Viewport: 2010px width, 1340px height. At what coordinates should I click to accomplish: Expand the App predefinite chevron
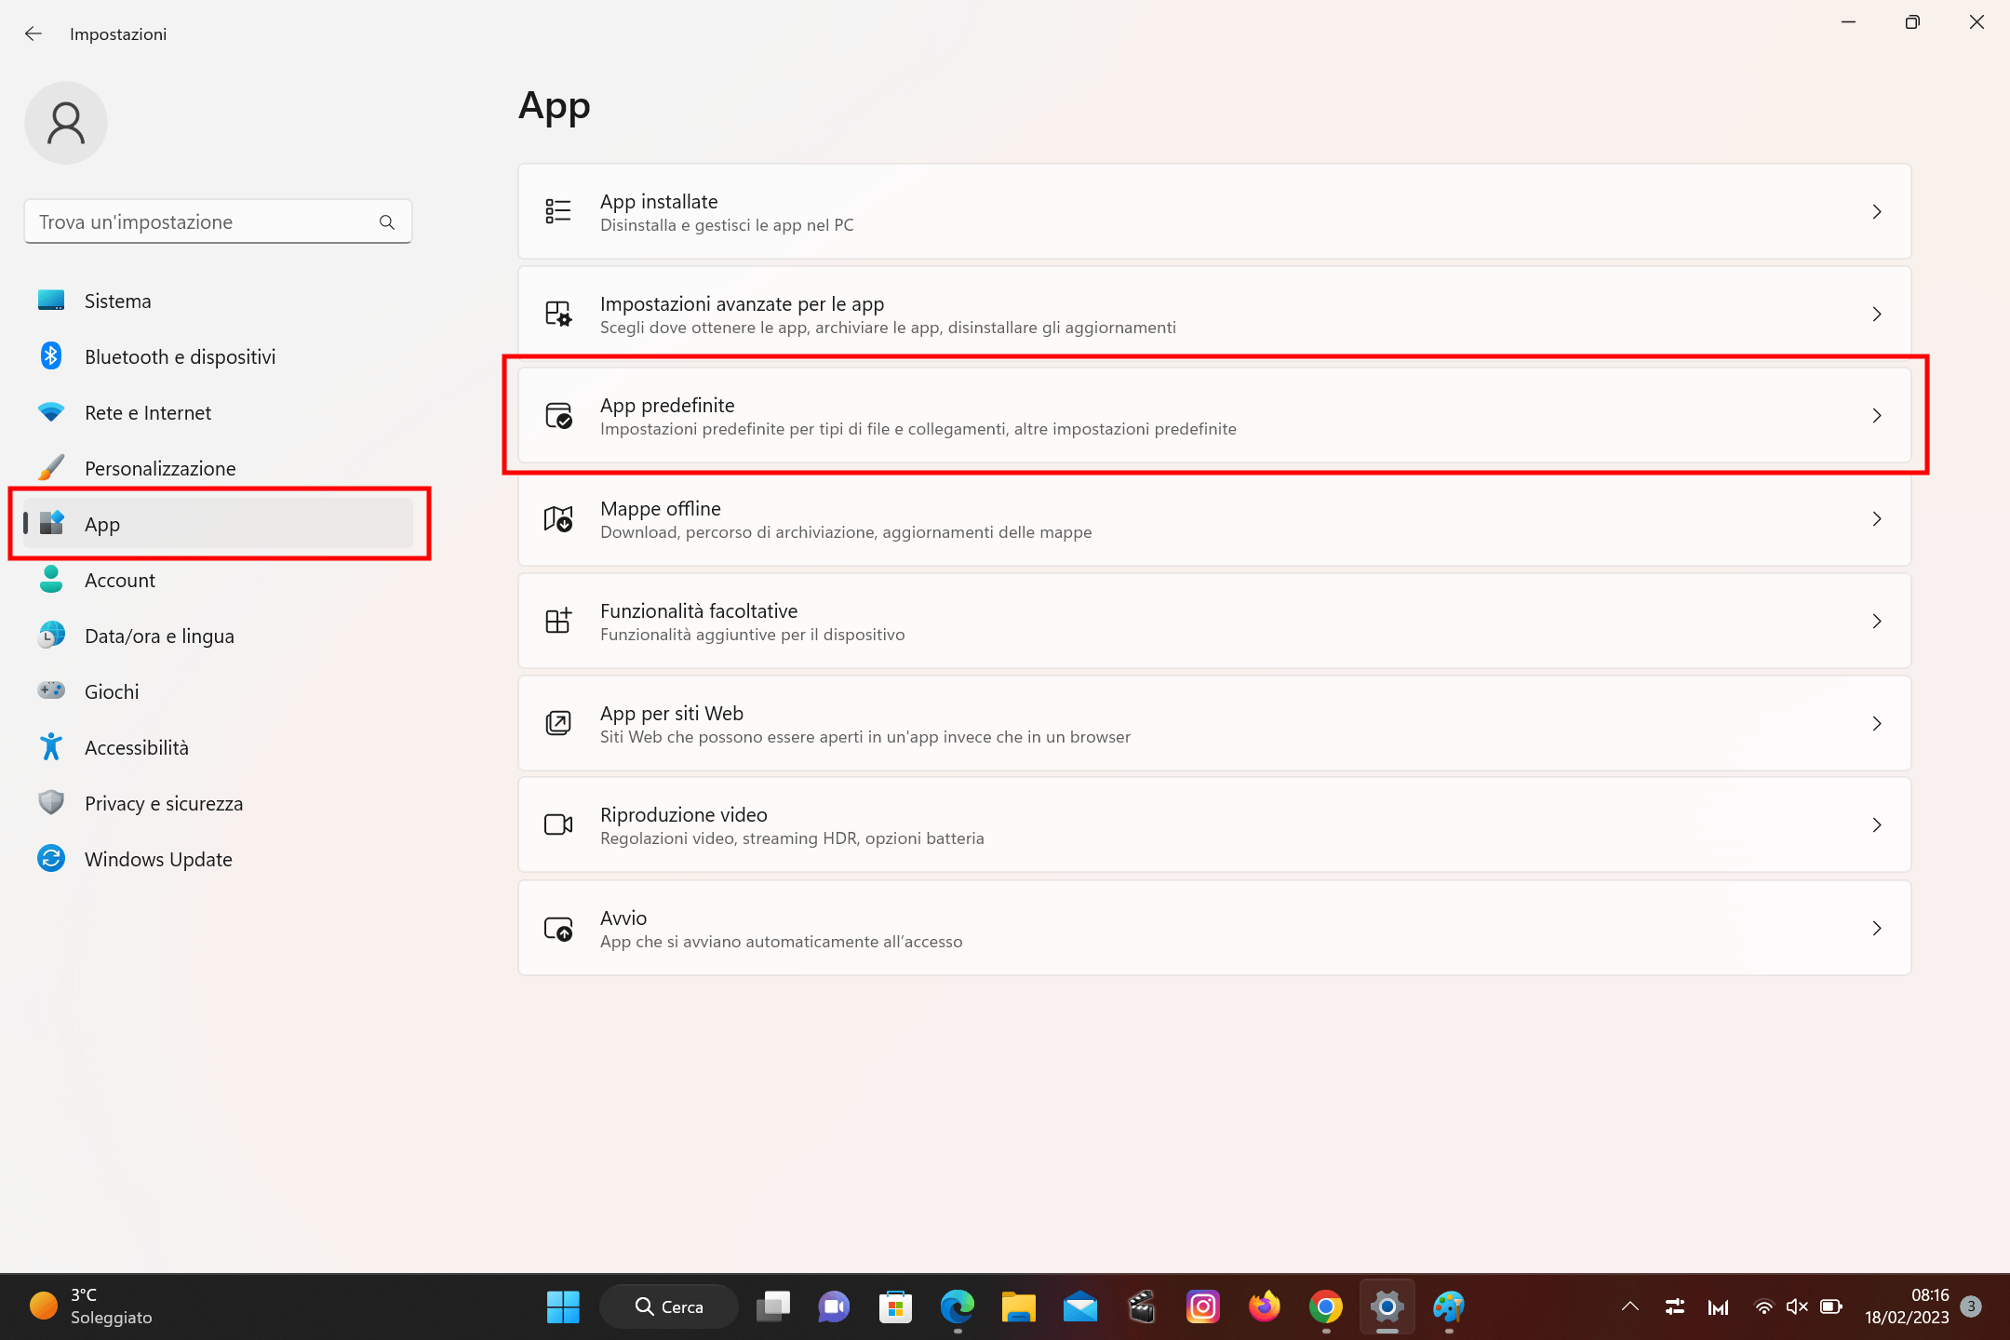pyautogui.click(x=1877, y=416)
